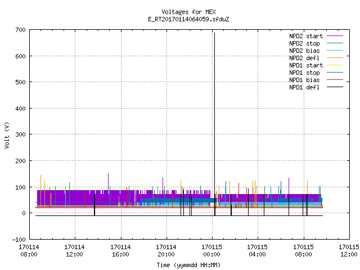Click the 170115 04:00 x-axis label
Image resolution: width=360 pixels, height=270 pixels.
[257, 251]
